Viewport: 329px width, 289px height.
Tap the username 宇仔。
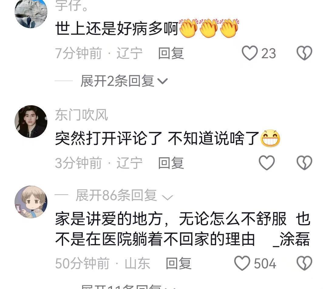[71, 5]
